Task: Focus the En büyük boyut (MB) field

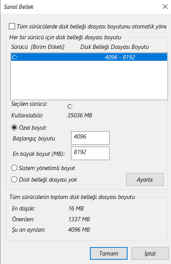Action: [x=90, y=153]
